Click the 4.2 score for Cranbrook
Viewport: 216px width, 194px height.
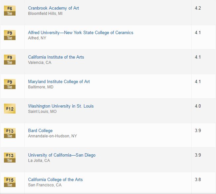coord(198,8)
